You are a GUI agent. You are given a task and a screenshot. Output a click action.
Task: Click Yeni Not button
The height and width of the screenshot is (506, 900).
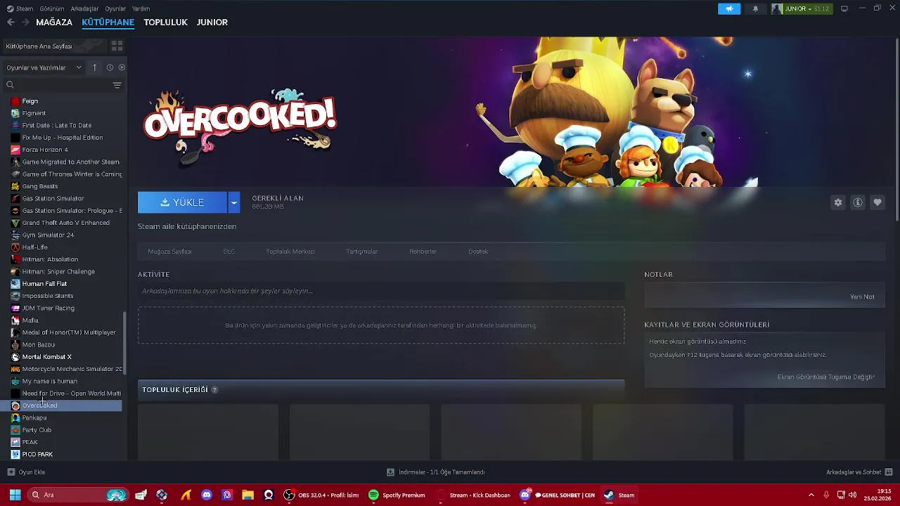tap(862, 297)
